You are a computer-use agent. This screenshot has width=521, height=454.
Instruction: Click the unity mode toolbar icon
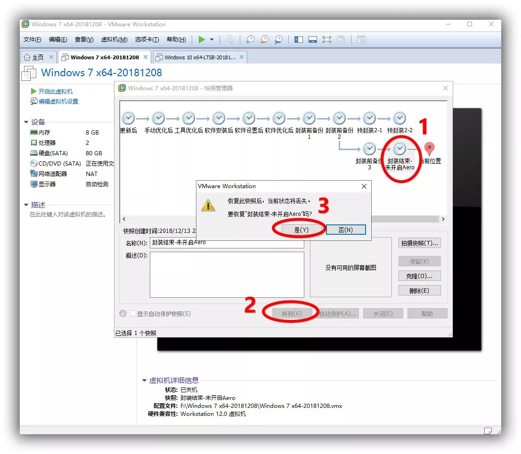(341, 40)
